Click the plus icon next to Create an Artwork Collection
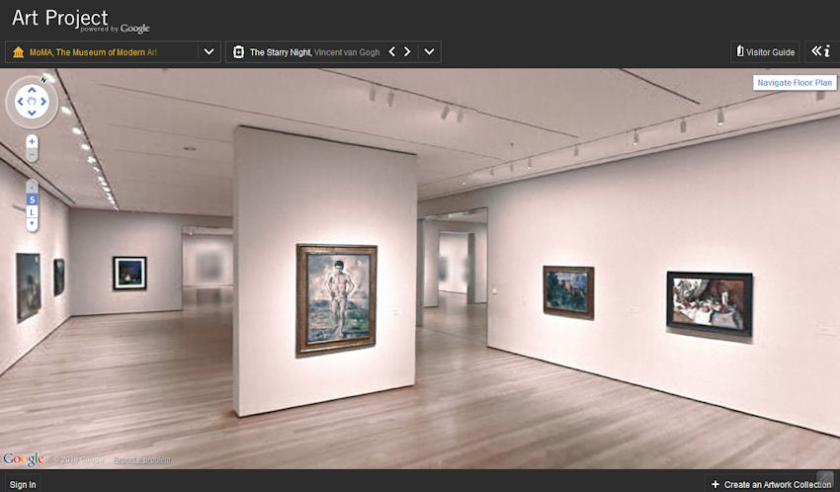The image size is (840, 492). pyautogui.click(x=715, y=484)
